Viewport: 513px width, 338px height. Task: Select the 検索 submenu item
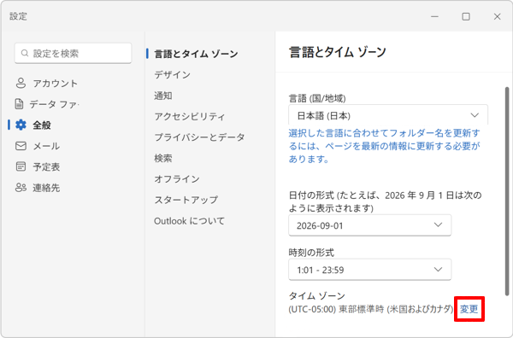163,159
